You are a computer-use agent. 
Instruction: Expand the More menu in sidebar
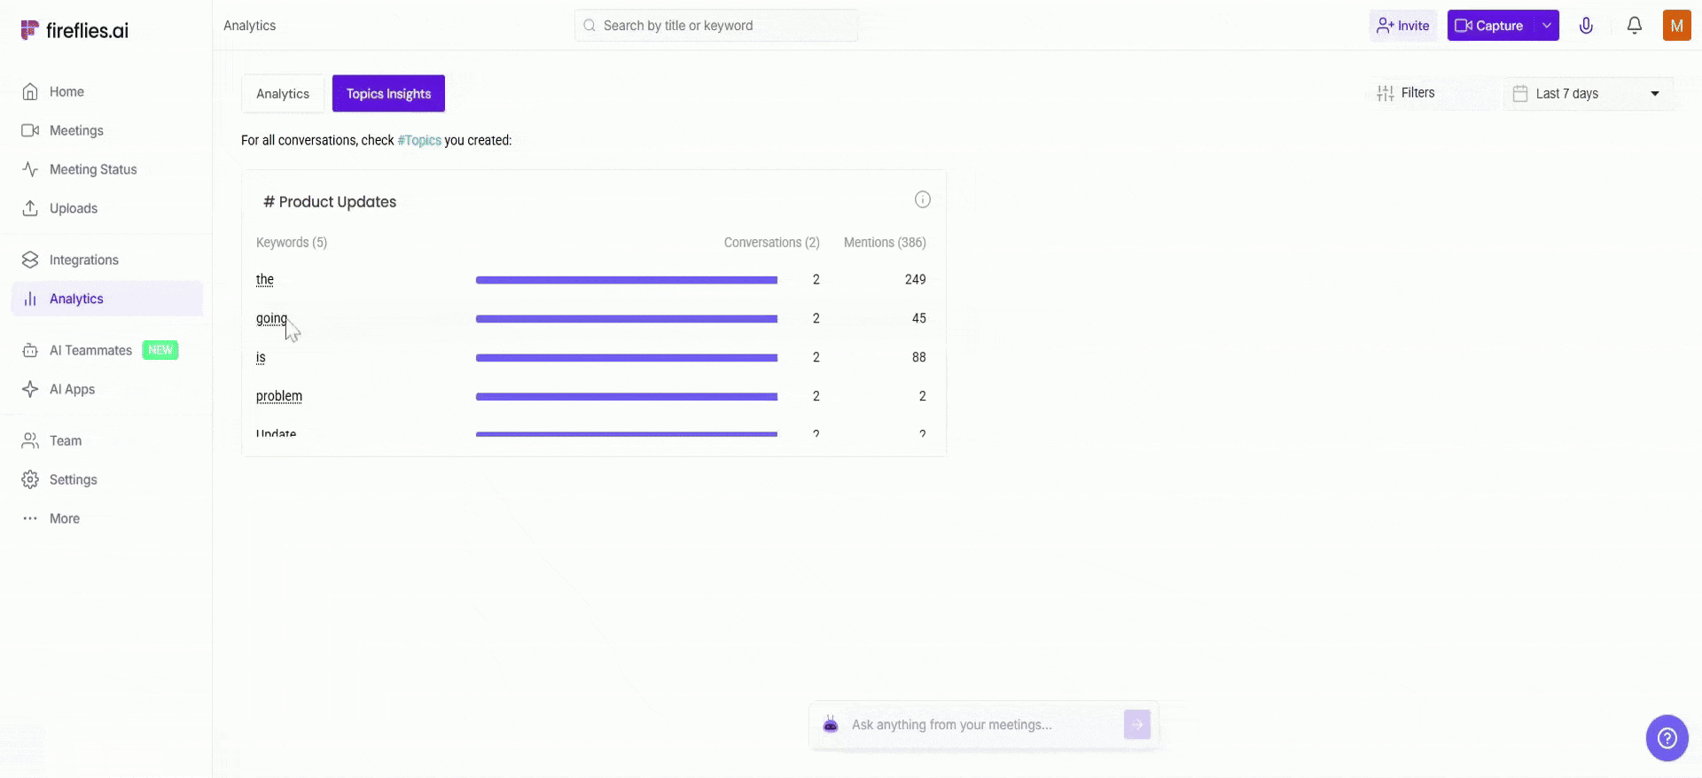tap(64, 518)
